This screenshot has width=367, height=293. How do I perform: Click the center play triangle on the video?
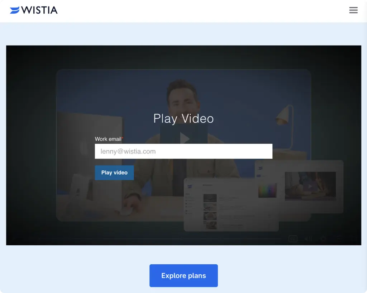183,138
